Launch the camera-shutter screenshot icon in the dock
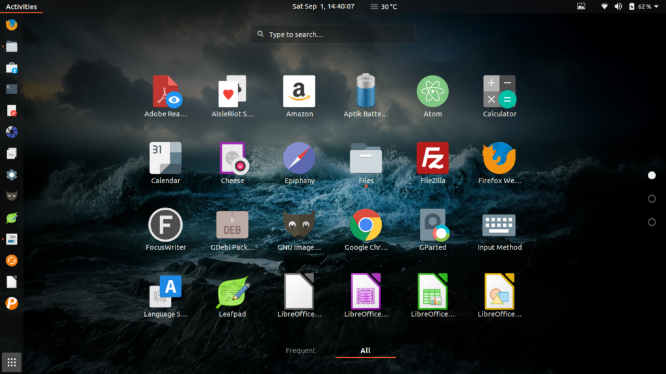Viewport: 666px width, 374px height. point(12,132)
